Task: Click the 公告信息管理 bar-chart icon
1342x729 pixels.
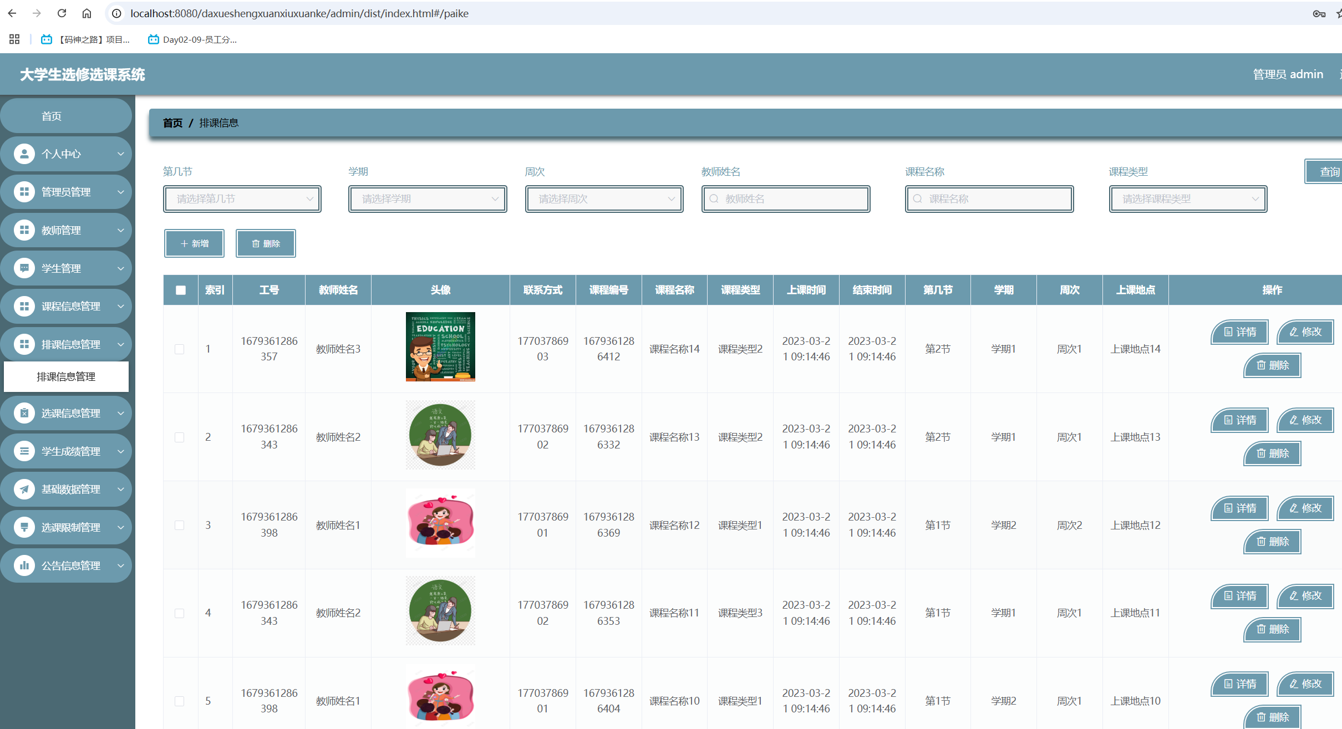Action: pyautogui.click(x=24, y=565)
